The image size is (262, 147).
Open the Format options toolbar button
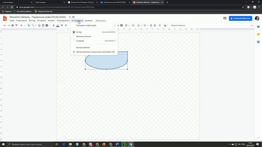pyautogui.click(x=178, y=25)
